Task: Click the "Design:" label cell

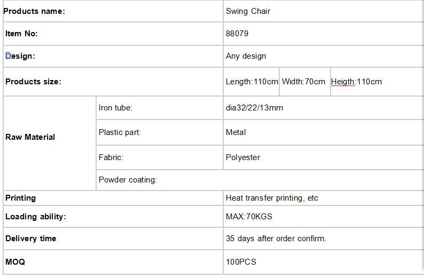Action: coord(20,56)
